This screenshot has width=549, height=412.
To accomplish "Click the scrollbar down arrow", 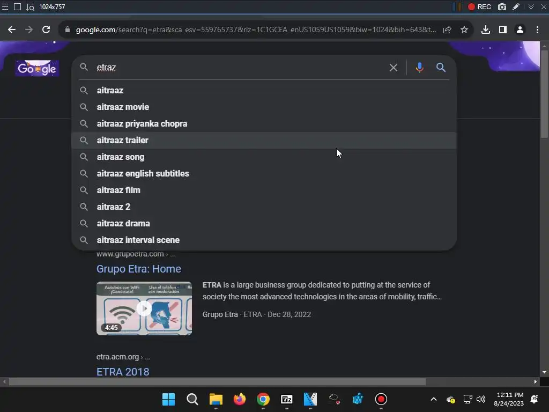I will pyautogui.click(x=544, y=372).
